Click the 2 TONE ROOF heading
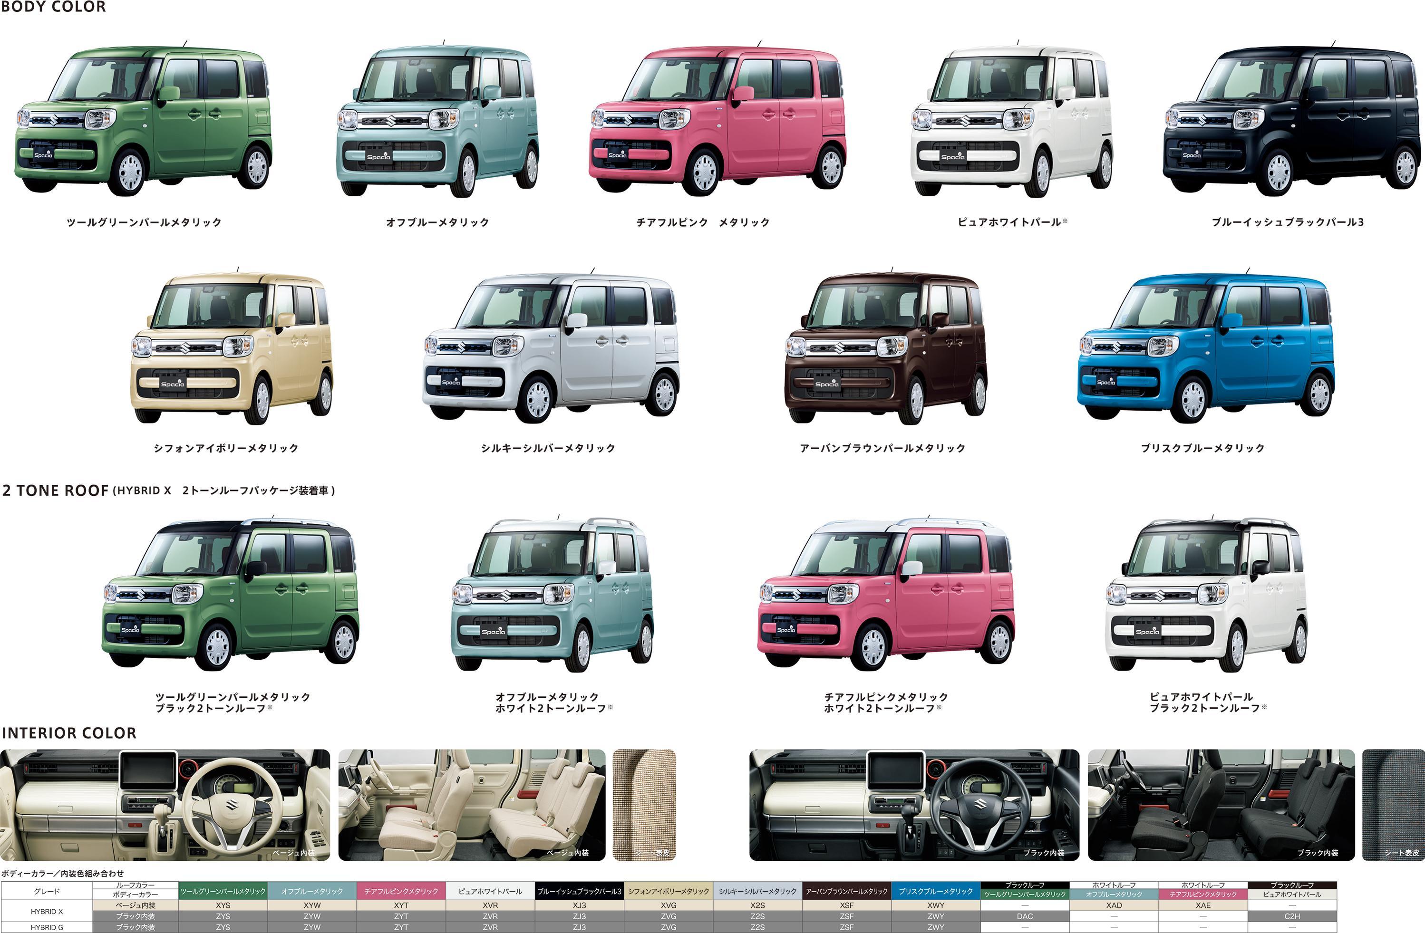The width and height of the screenshot is (1425, 933). [55, 491]
